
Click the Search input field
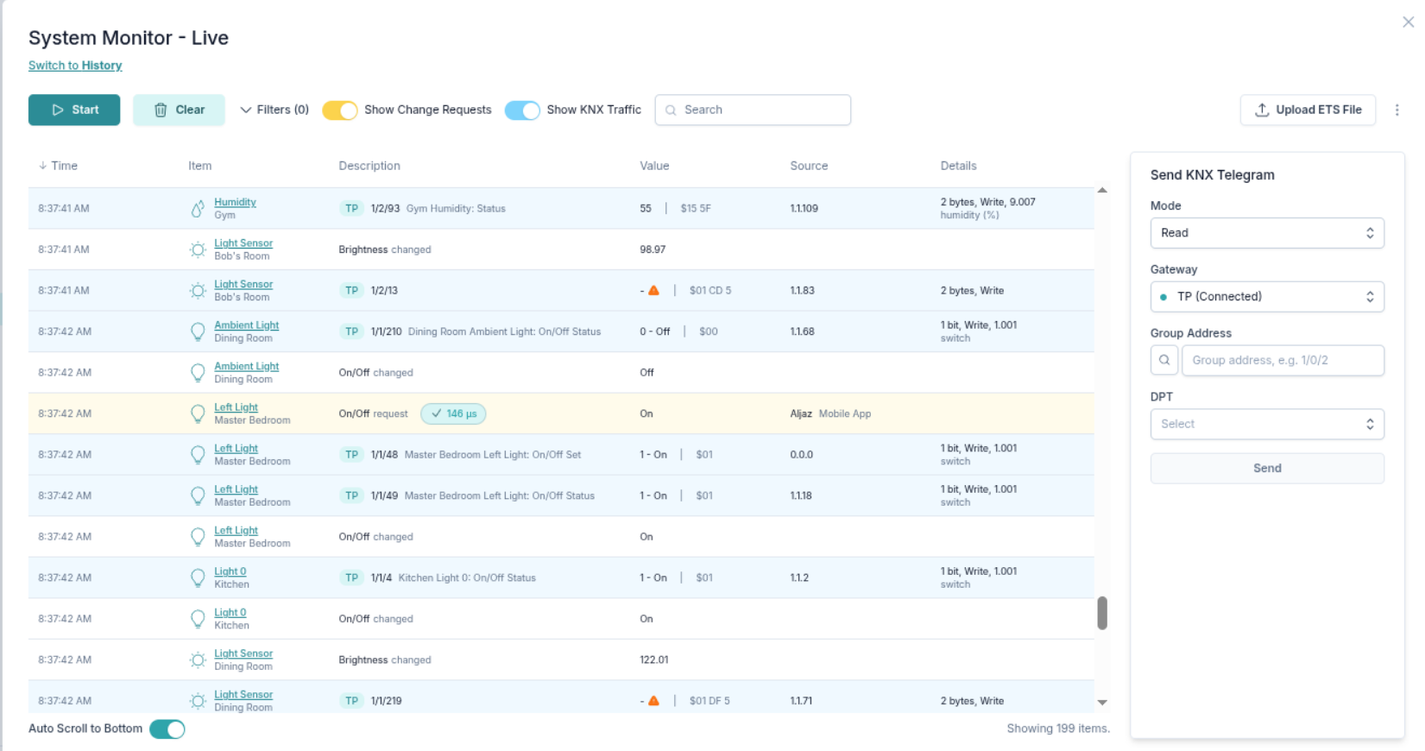(x=760, y=110)
